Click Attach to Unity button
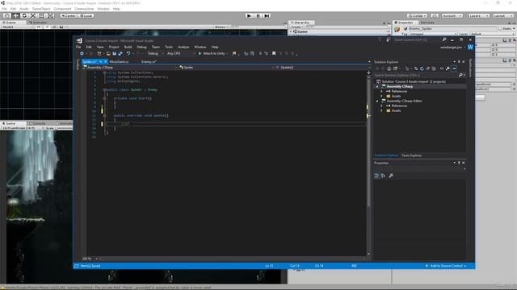The image size is (517, 290). pos(212,53)
